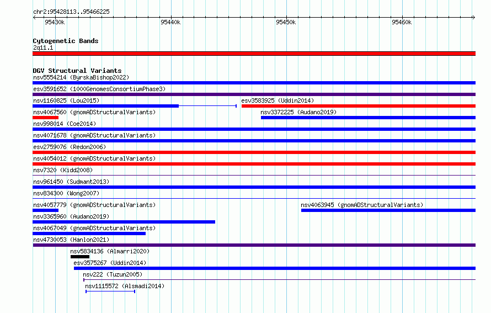Image resolution: width=491 pixels, height=313 pixels.
Task: Open the nsv3372225 (Audano2019) label
Action: click(x=298, y=112)
